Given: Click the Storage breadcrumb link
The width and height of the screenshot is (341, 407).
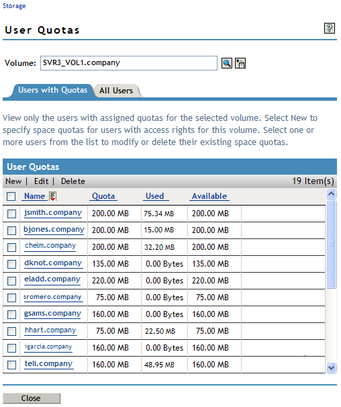Looking at the screenshot, I should (x=14, y=6).
